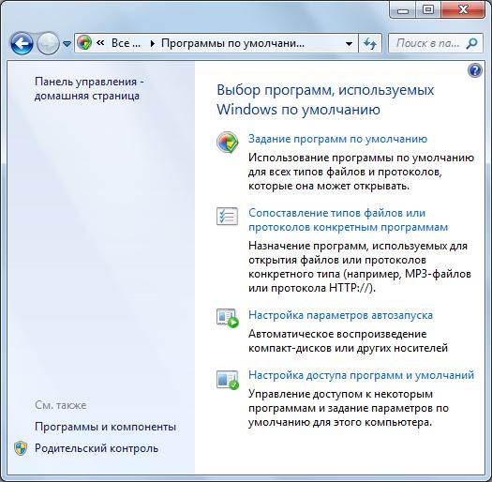
Task: Open 'Настройка параметров автозапуска' link
Action: pyautogui.click(x=340, y=315)
